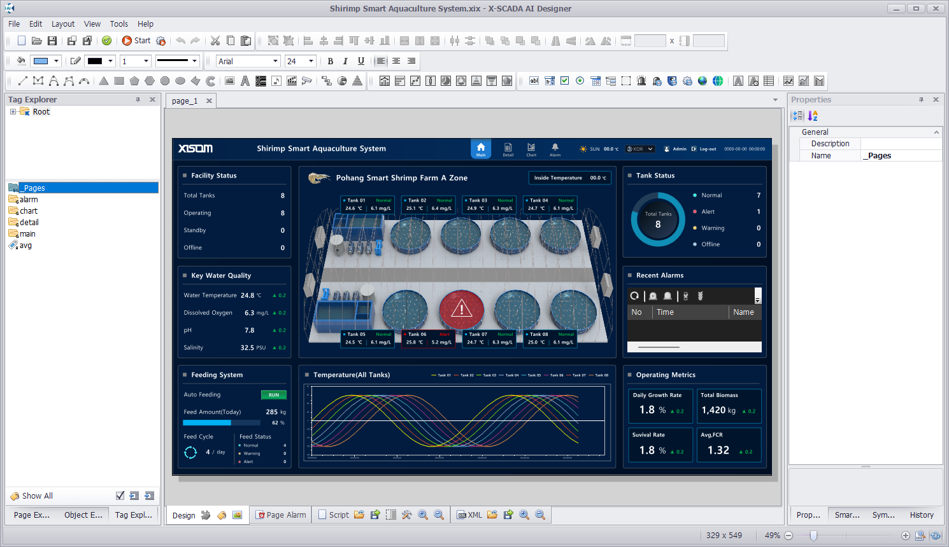
Task: Open the font size 24 dropdown
Action: 311,61
